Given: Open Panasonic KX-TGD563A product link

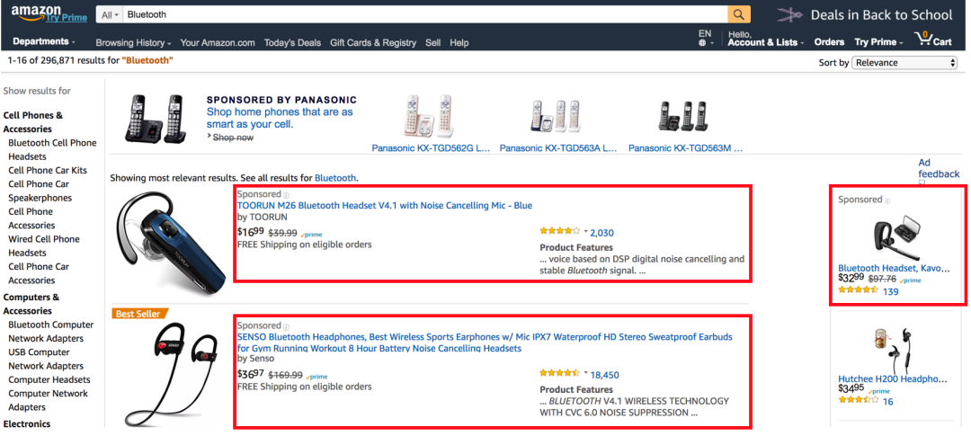Looking at the screenshot, I should click(558, 148).
